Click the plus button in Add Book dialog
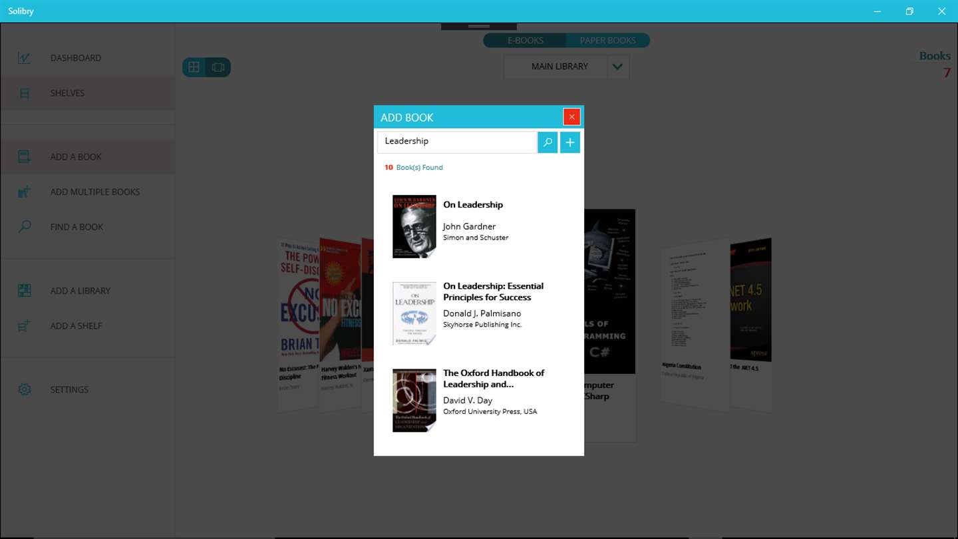The height and width of the screenshot is (539, 958). 570,142
